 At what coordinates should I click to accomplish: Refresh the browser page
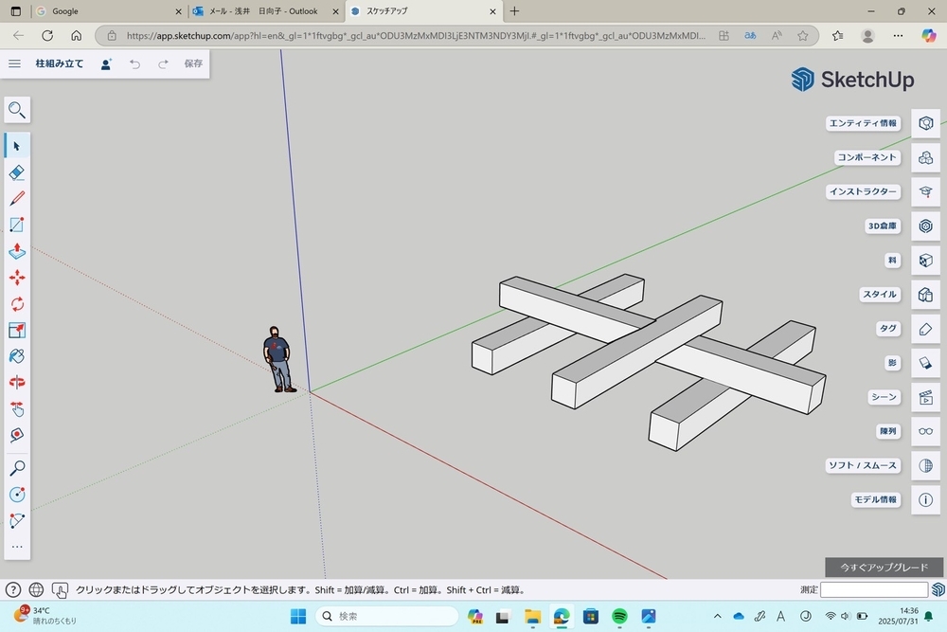click(47, 36)
